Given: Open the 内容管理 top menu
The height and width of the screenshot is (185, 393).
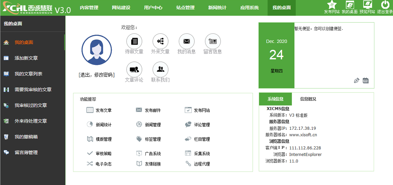Looking at the screenshot, I should click(x=89, y=8).
